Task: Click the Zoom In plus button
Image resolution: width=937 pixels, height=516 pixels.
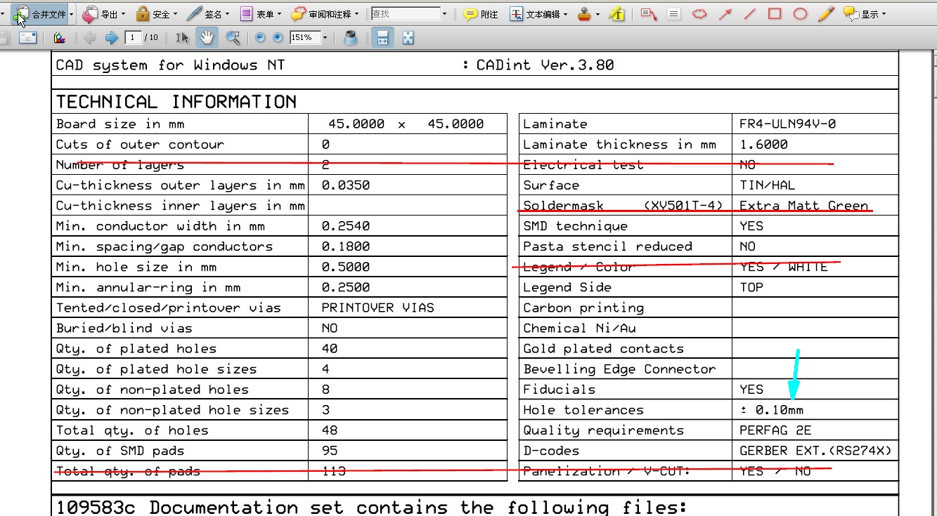Action: pos(278,38)
